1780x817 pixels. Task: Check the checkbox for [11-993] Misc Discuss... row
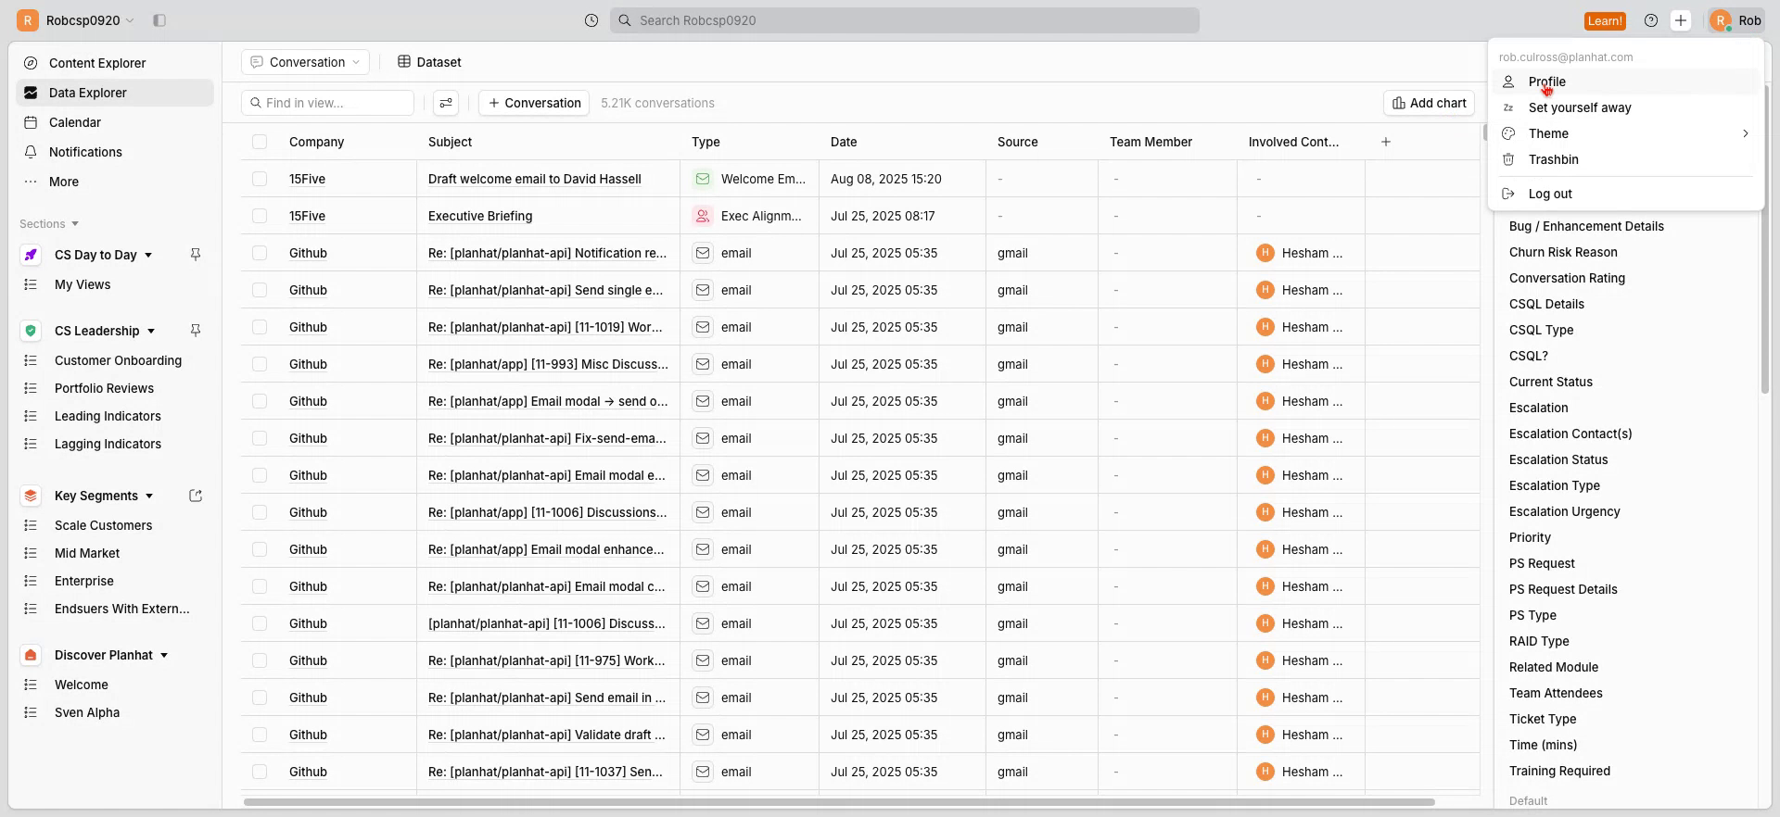click(260, 364)
